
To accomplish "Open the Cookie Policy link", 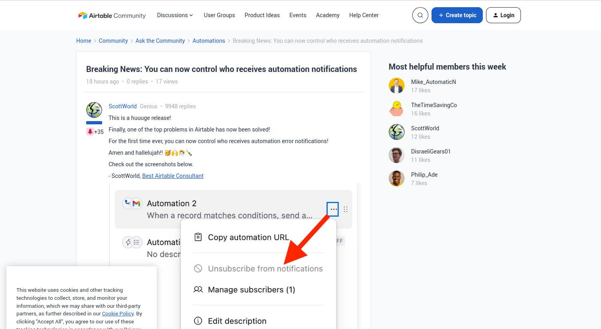I will pyautogui.click(x=117, y=313).
